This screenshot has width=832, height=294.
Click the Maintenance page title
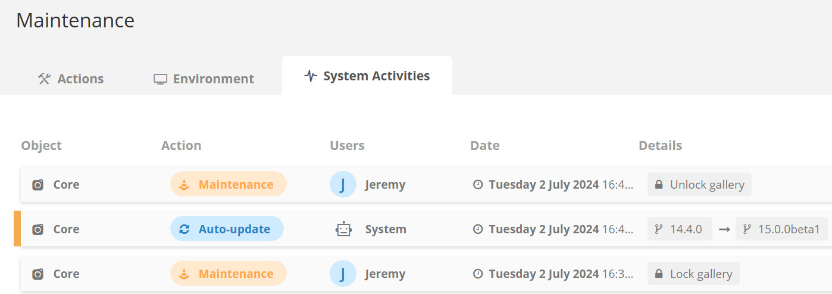(x=75, y=20)
